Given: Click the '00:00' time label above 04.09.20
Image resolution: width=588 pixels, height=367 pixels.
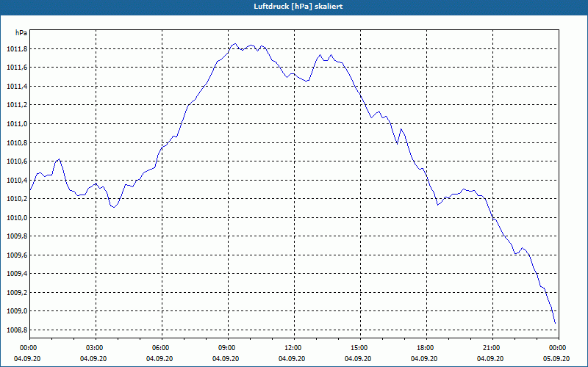Looking at the screenshot, I should click(28, 348).
